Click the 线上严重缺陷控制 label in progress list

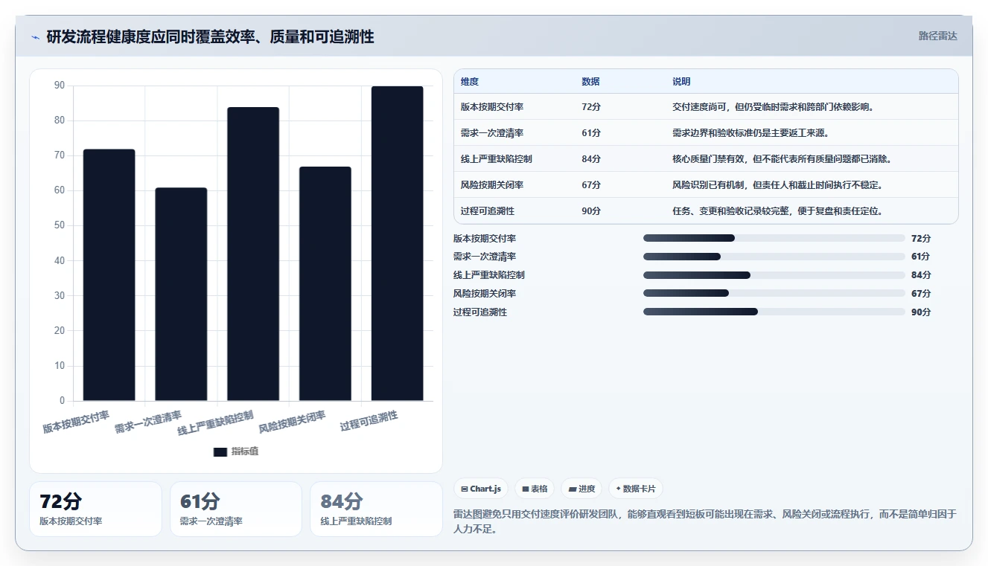pos(489,275)
